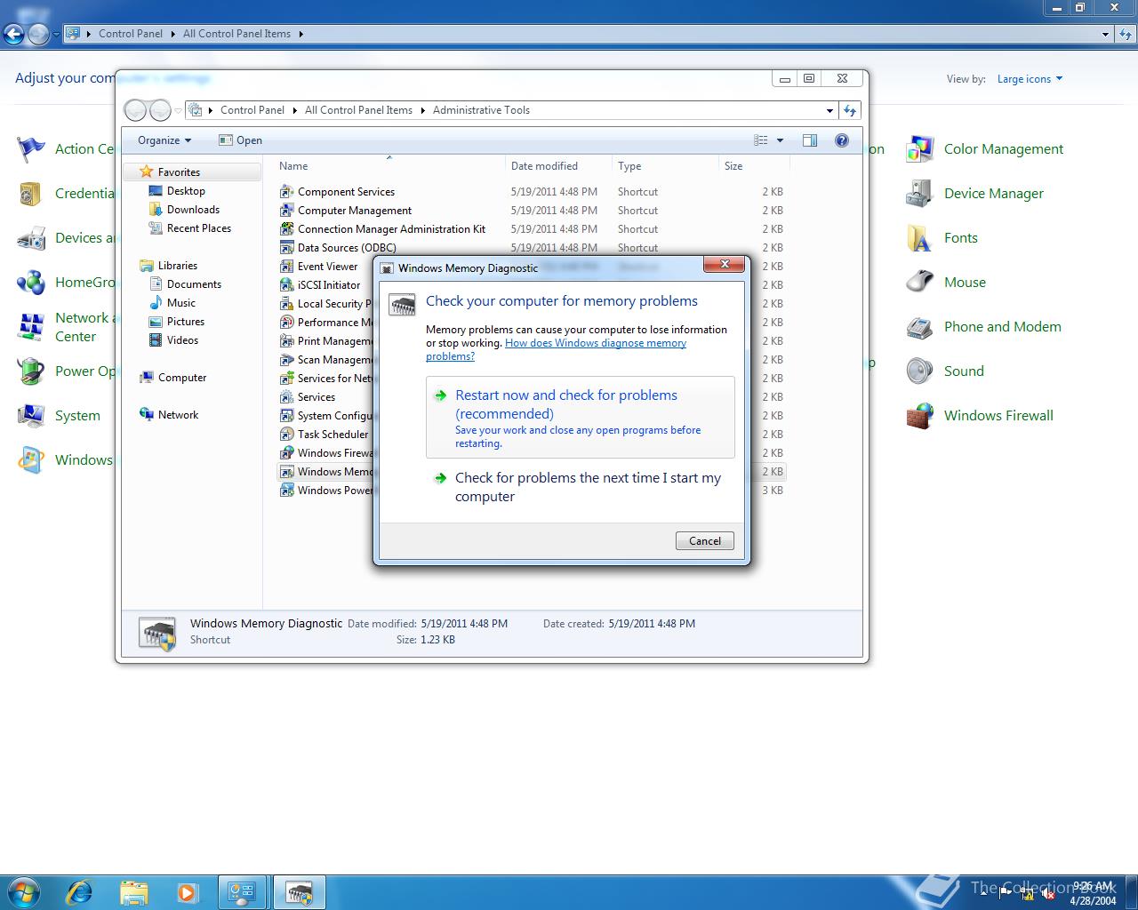
Task: Select the Local Security Policy icon
Action: click(x=286, y=304)
